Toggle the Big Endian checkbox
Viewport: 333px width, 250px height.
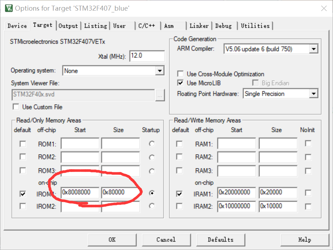pyautogui.click(x=256, y=83)
